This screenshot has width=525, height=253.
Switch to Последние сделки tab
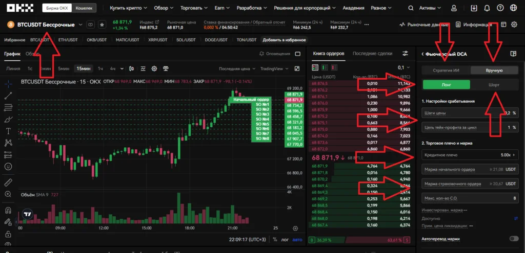pos(372,54)
